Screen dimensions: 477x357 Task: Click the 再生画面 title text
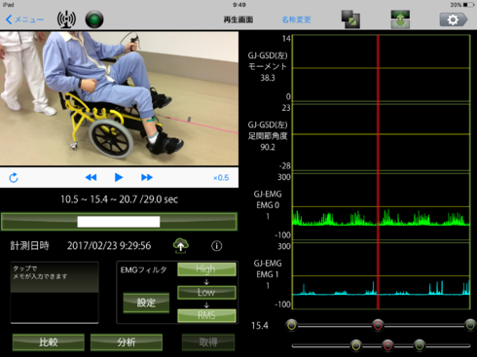(238, 19)
